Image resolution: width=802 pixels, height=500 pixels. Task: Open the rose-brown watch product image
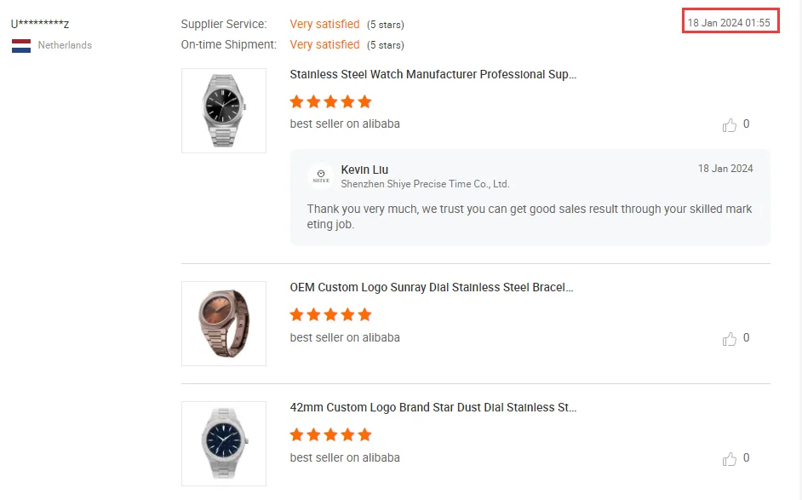[x=224, y=324]
